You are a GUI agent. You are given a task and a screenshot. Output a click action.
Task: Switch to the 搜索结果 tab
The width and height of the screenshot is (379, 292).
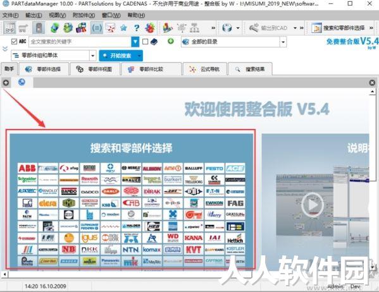(x=250, y=69)
